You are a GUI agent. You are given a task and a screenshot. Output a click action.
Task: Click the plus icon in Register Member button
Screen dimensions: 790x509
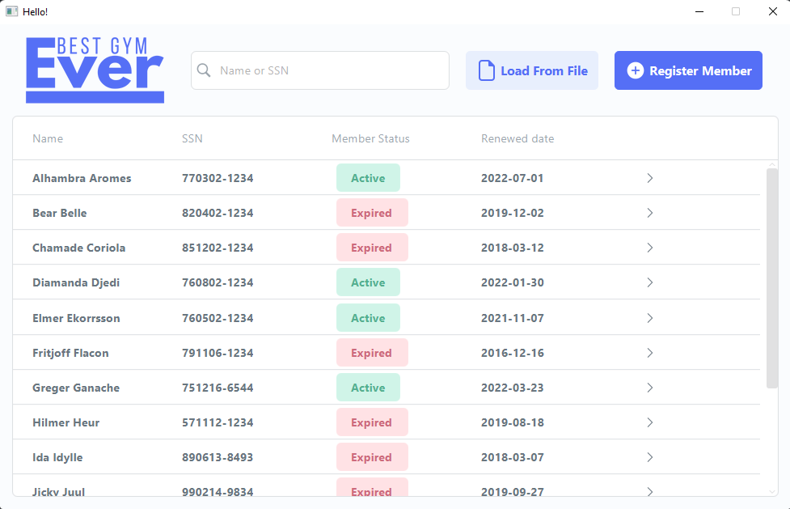633,70
